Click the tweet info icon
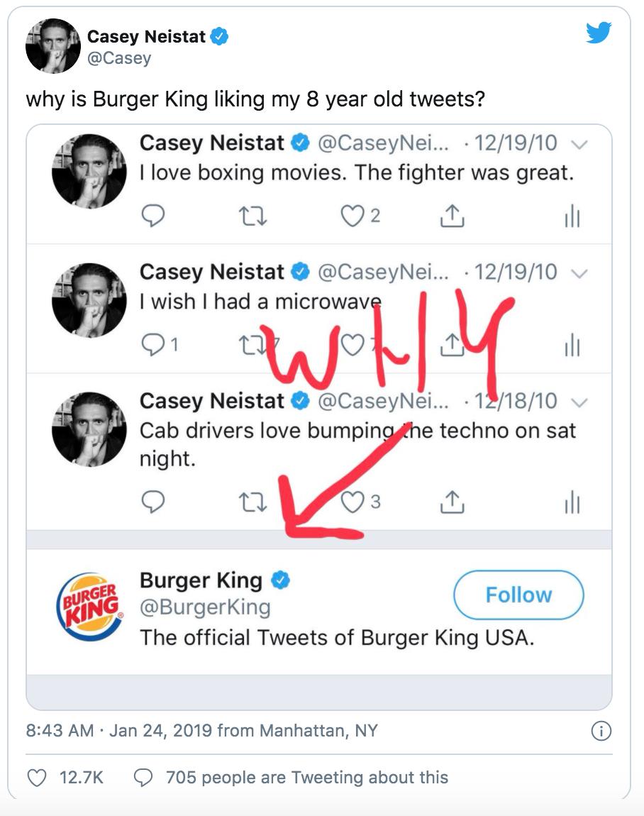The height and width of the screenshot is (816, 644). tap(601, 731)
